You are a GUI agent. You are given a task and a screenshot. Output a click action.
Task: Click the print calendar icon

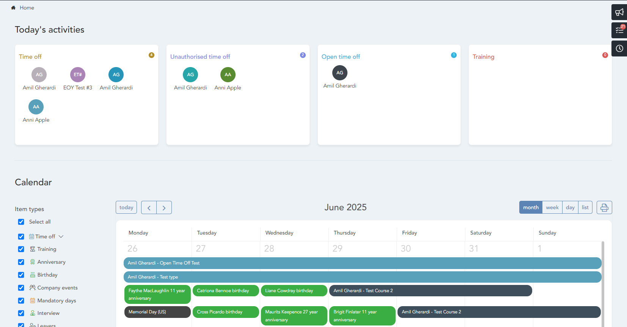[x=604, y=207]
